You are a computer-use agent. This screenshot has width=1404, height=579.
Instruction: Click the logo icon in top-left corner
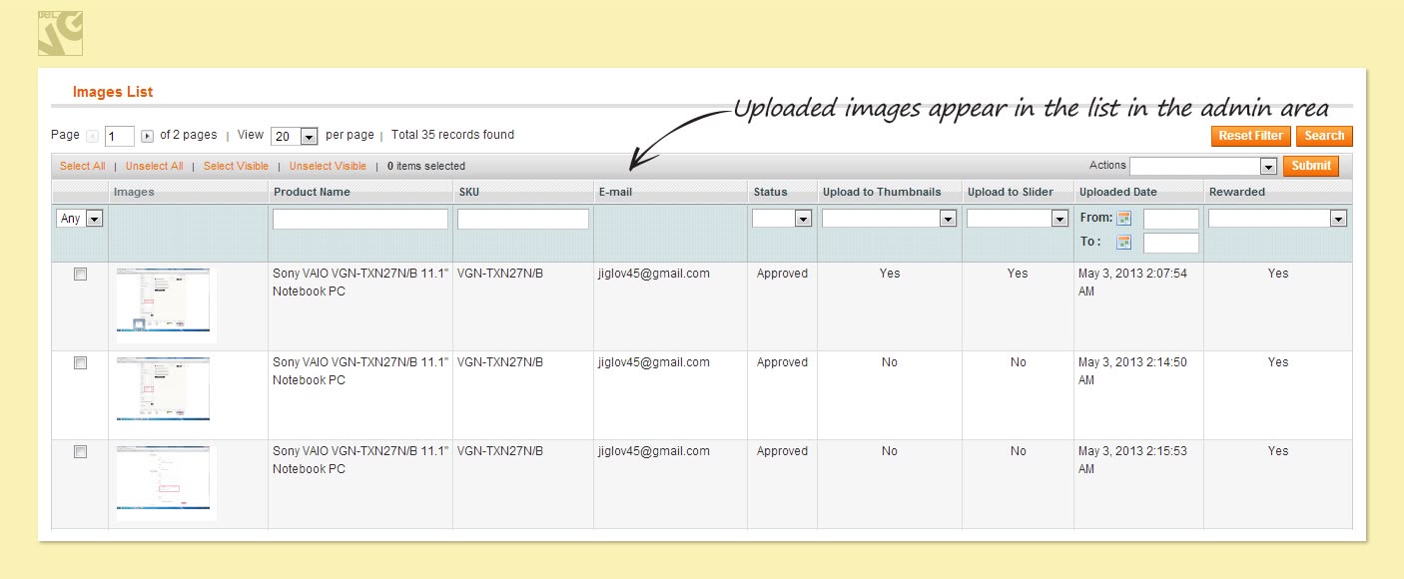tap(60, 33)
